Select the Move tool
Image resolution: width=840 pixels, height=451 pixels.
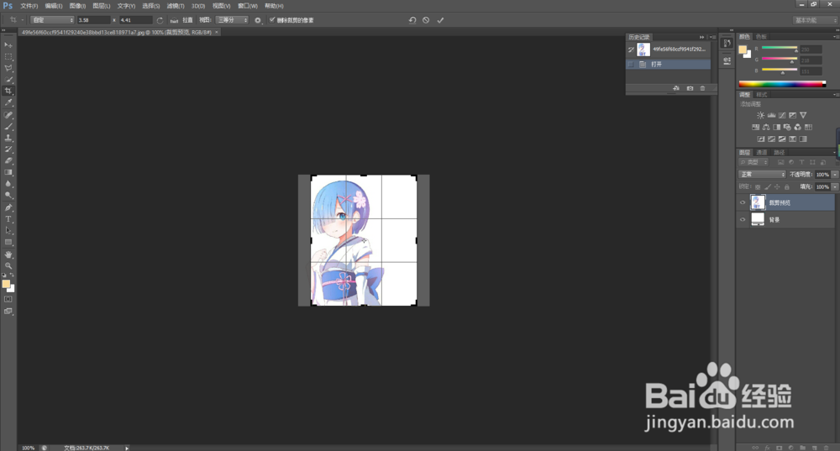(8, 45)
